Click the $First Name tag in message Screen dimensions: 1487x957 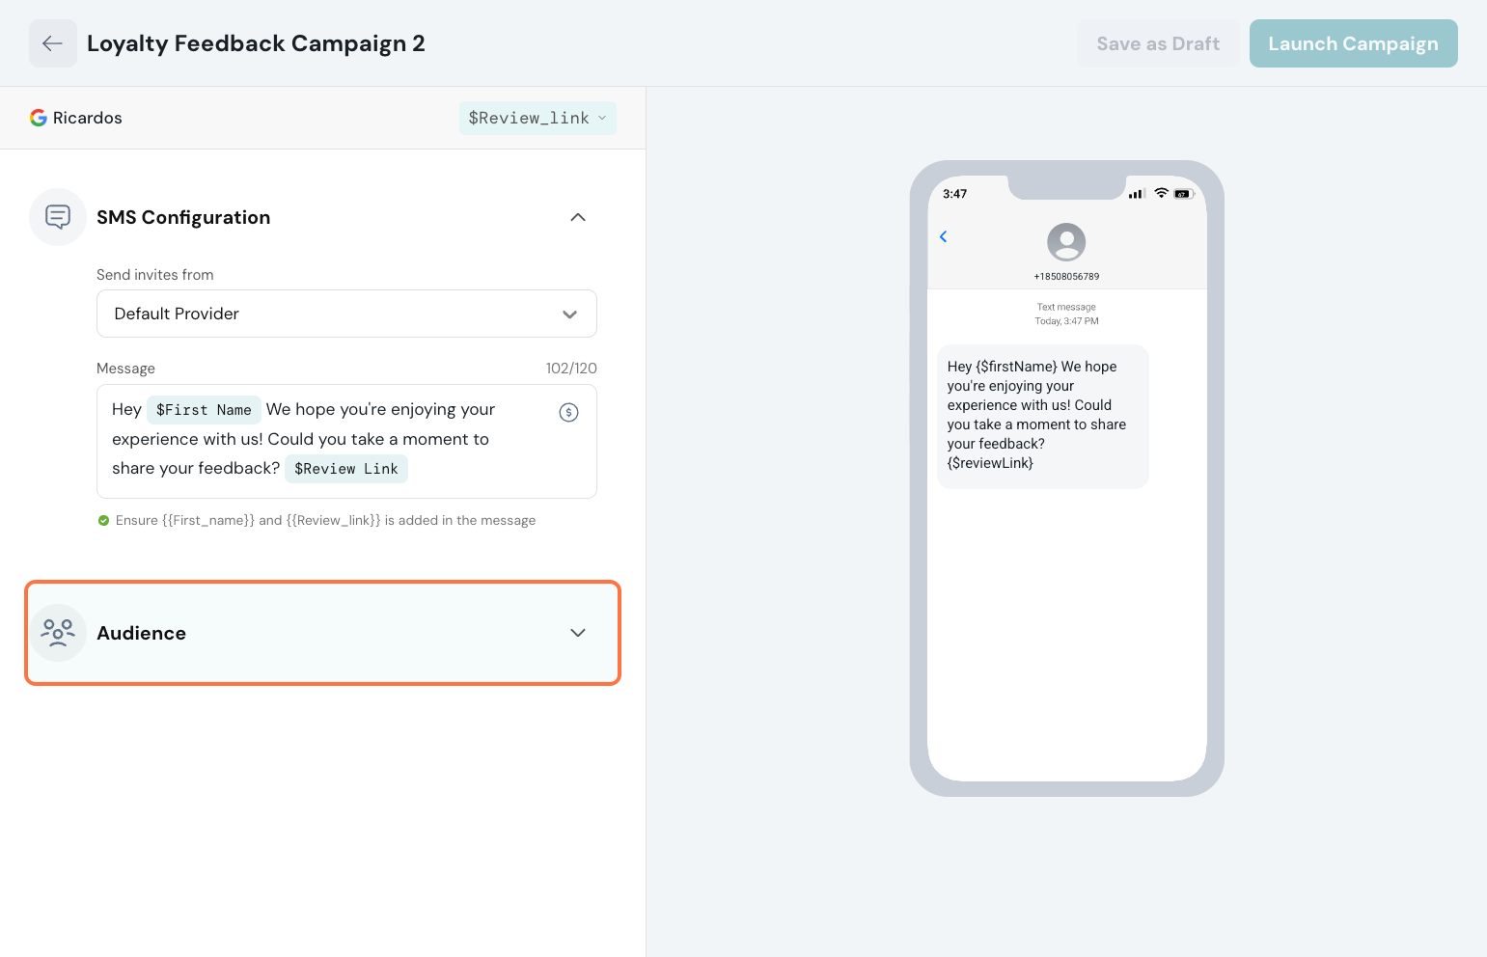click(x=204, y=410)
